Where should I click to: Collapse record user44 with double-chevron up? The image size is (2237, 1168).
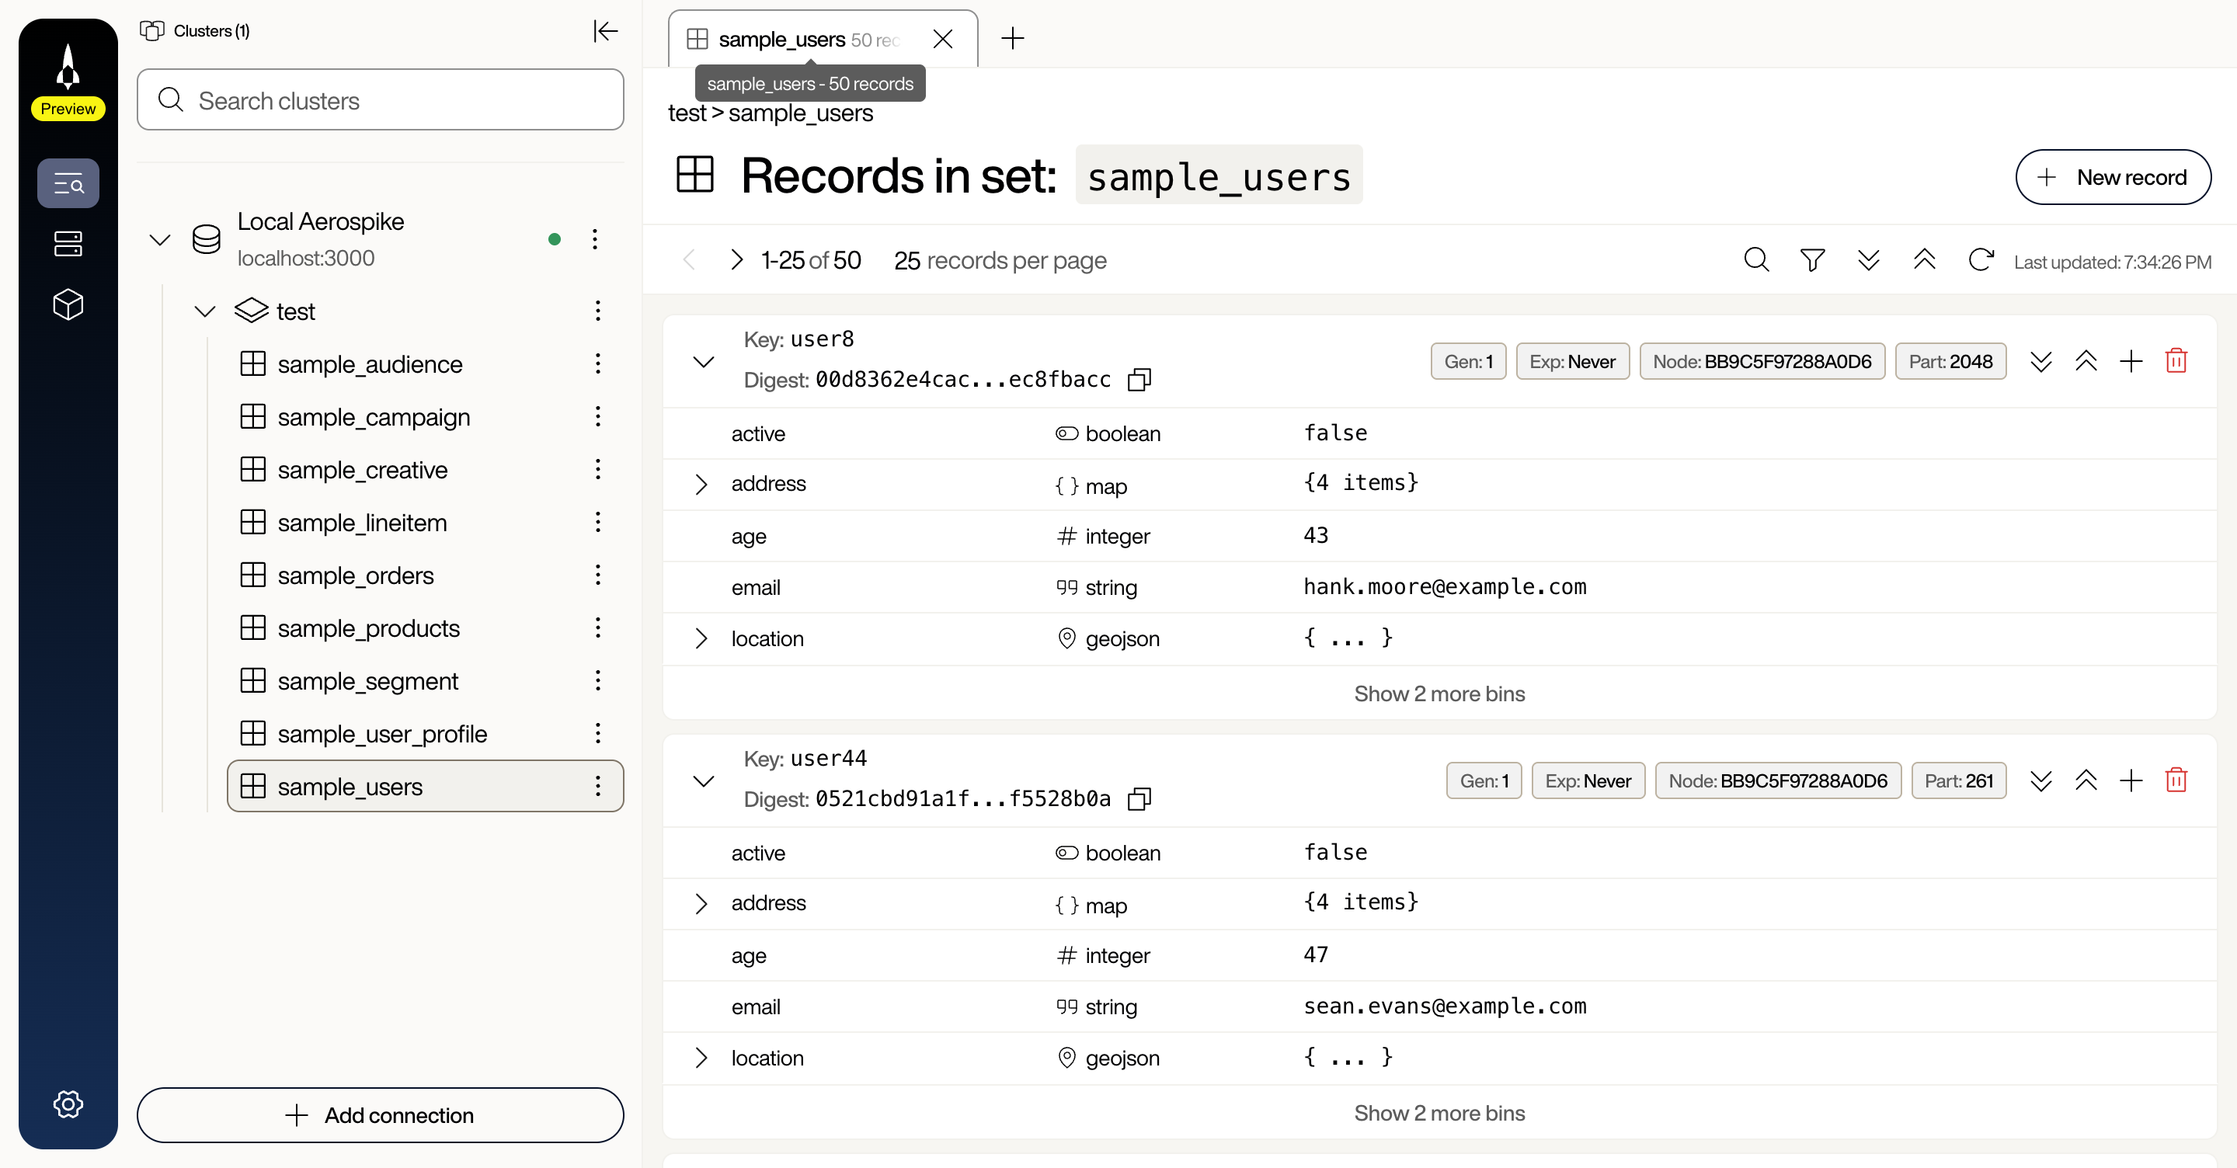pyautogui.click(x=2087, y=780)
